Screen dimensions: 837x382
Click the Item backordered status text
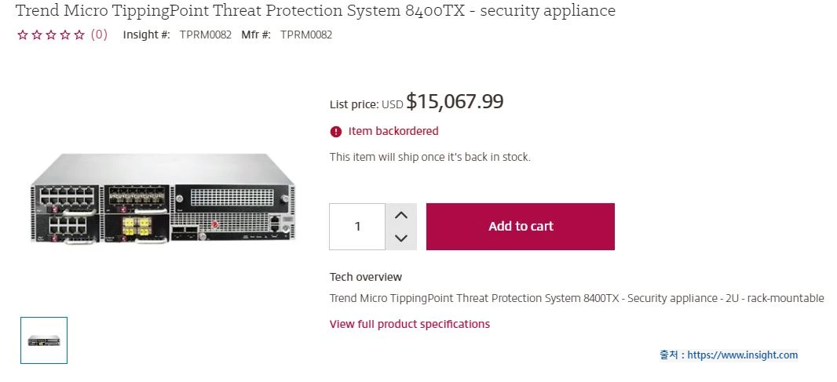[x=393, y=131]
